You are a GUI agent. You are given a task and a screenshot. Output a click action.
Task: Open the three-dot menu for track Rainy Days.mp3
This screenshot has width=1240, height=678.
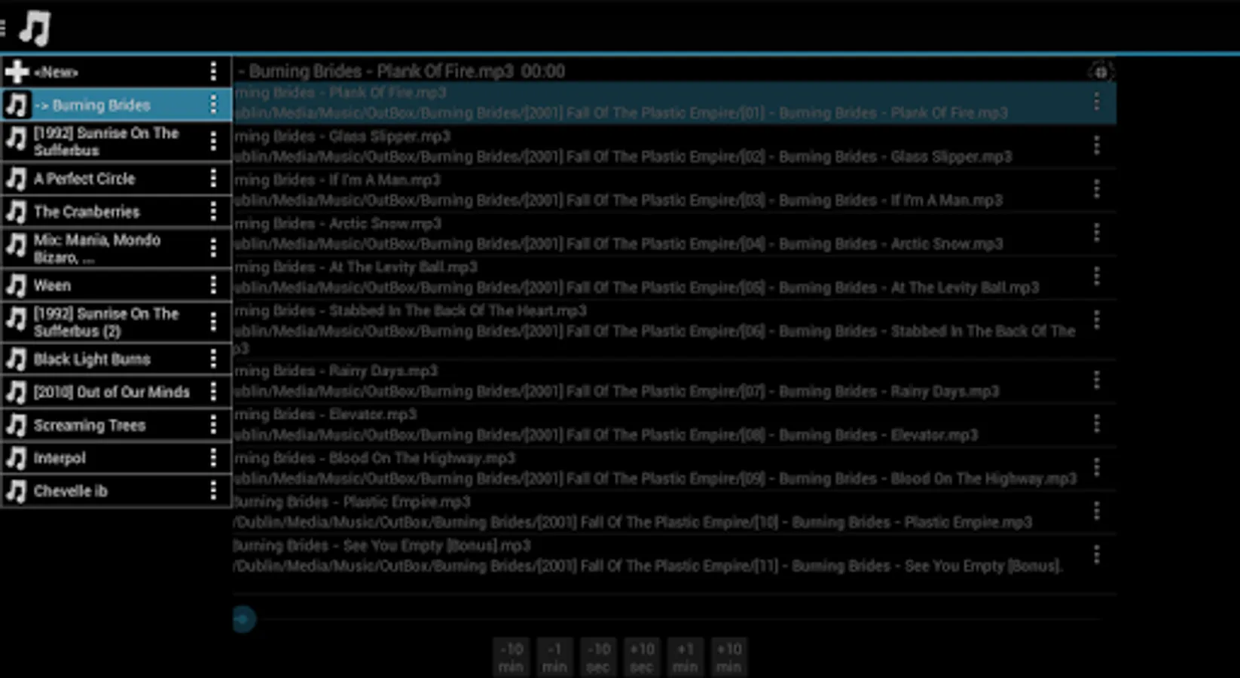[1097, 380]
